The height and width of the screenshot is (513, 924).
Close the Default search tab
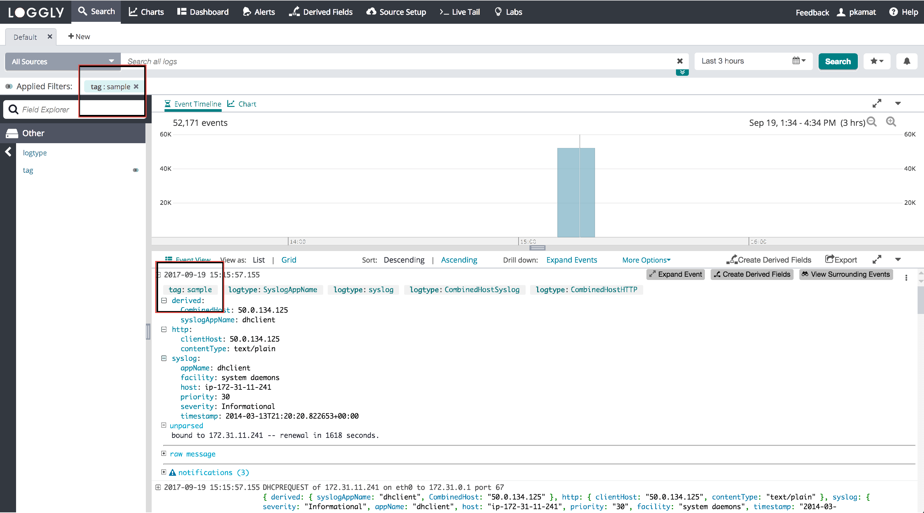(50, 37)
